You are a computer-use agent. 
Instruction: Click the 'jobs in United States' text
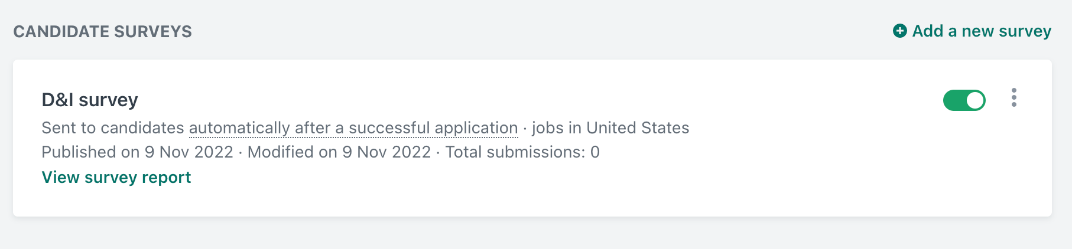610,128
